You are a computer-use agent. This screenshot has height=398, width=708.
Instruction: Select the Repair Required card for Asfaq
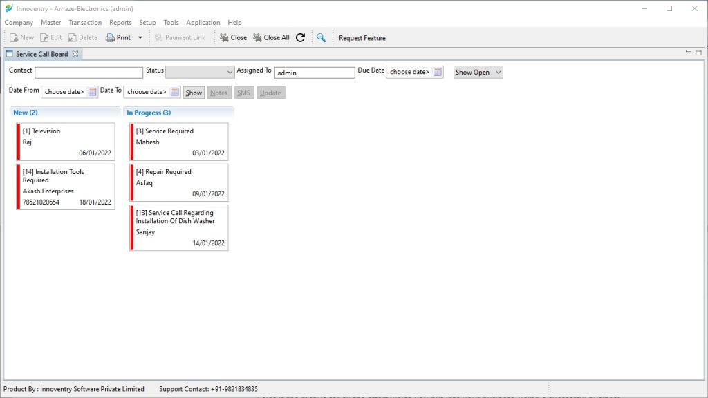click(x=179, y=182)
